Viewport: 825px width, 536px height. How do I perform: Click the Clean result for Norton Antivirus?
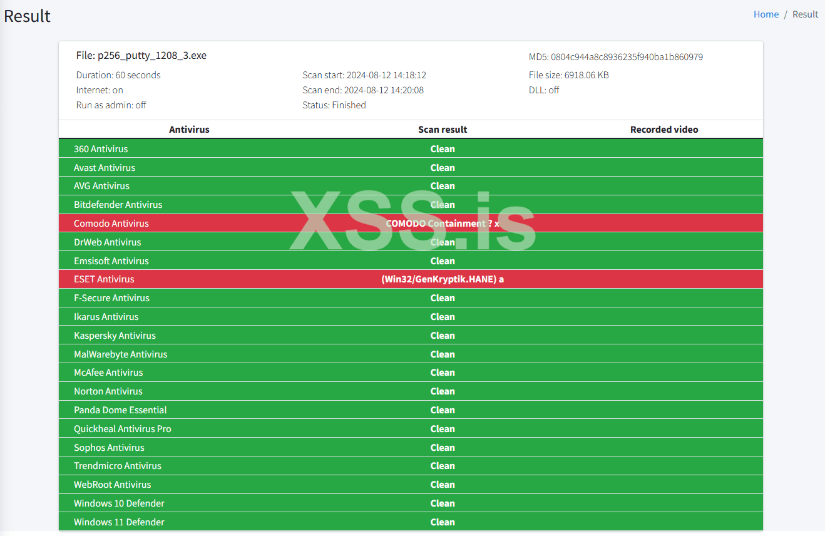pyautogui.click(x=443, y=391)
